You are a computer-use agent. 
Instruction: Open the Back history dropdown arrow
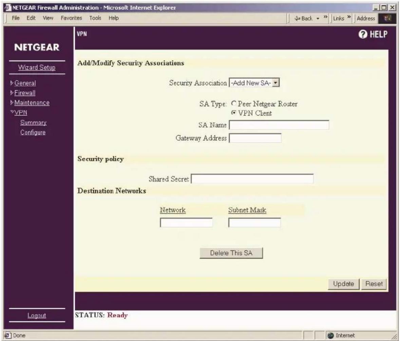pos(318,19)
